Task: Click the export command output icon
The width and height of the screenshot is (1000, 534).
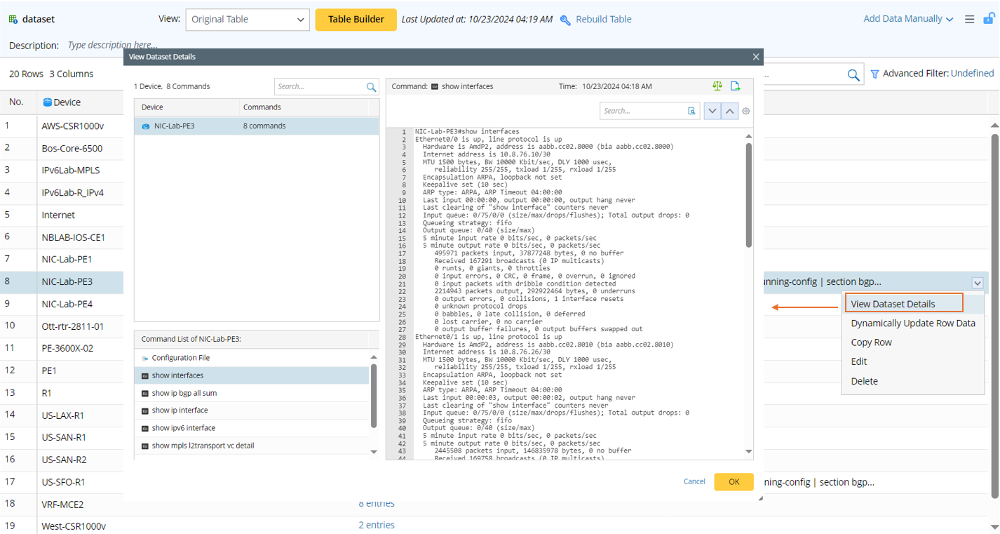Action: [735, 86]
